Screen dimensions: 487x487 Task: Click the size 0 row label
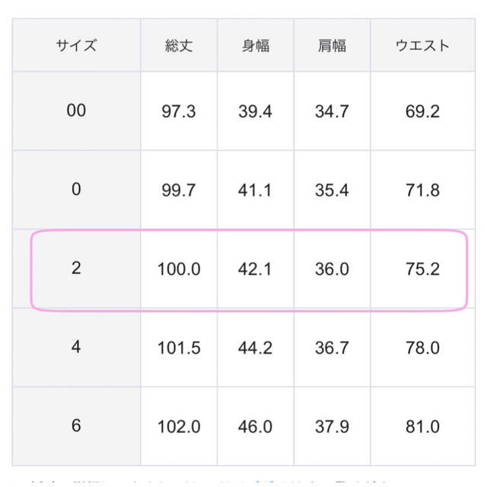click(76, 189)
